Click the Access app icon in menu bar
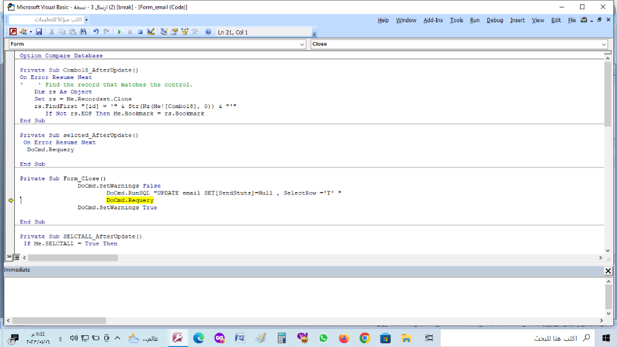Image resolution: width=617 pixels, height=347 pixels. click(584, 20)
